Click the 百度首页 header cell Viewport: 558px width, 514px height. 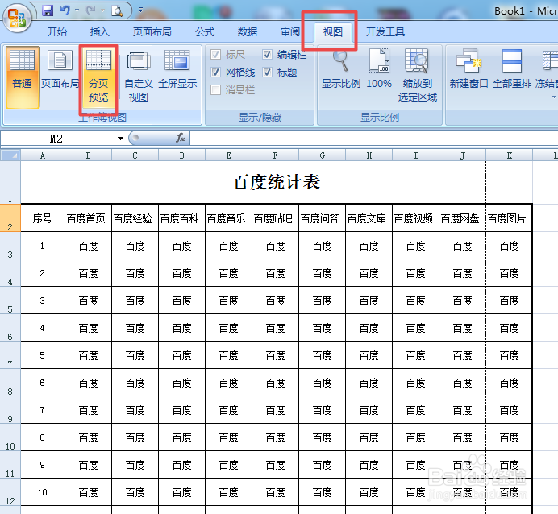[88, 218]
